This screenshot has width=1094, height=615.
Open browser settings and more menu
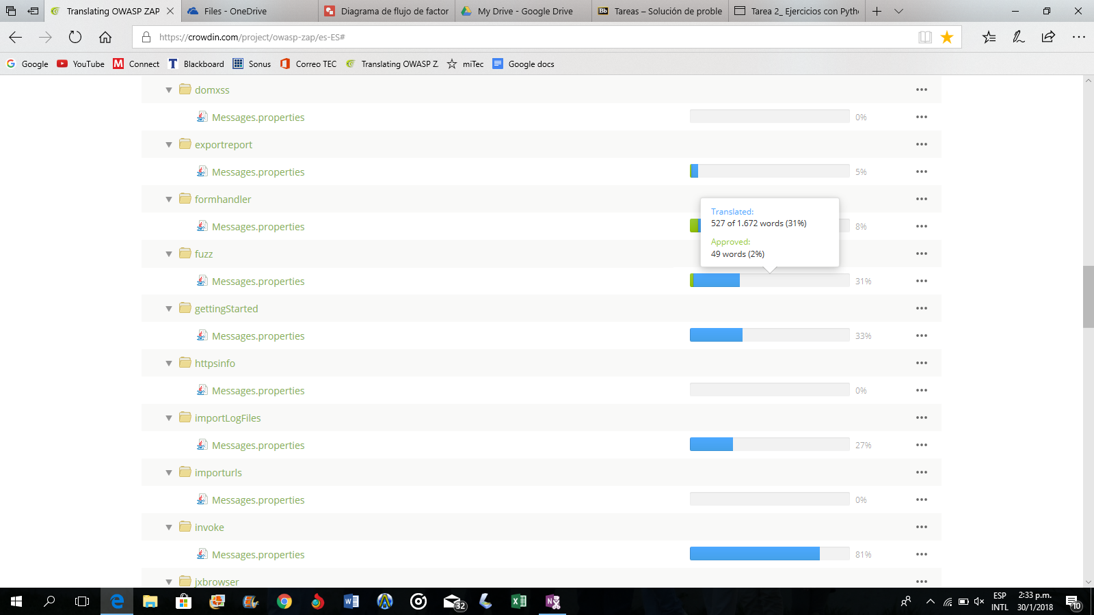pyautogui.click(x=1078, y=37)
